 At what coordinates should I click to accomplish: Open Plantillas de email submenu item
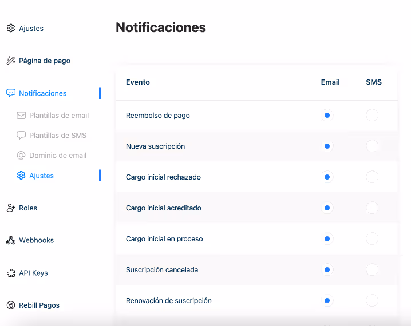click(59, 115)
